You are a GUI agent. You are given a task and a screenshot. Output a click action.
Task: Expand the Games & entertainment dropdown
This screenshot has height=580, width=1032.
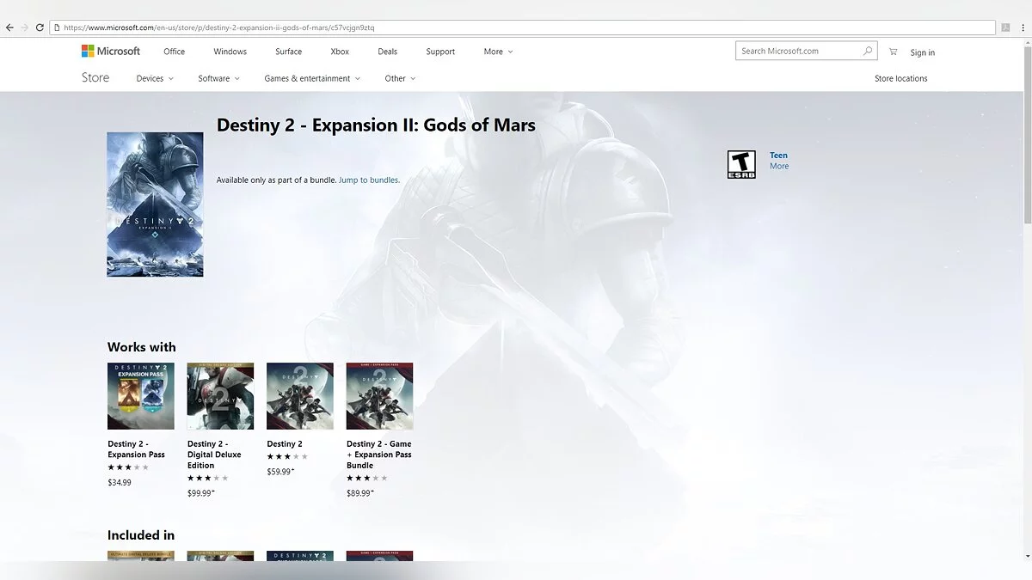312,78
